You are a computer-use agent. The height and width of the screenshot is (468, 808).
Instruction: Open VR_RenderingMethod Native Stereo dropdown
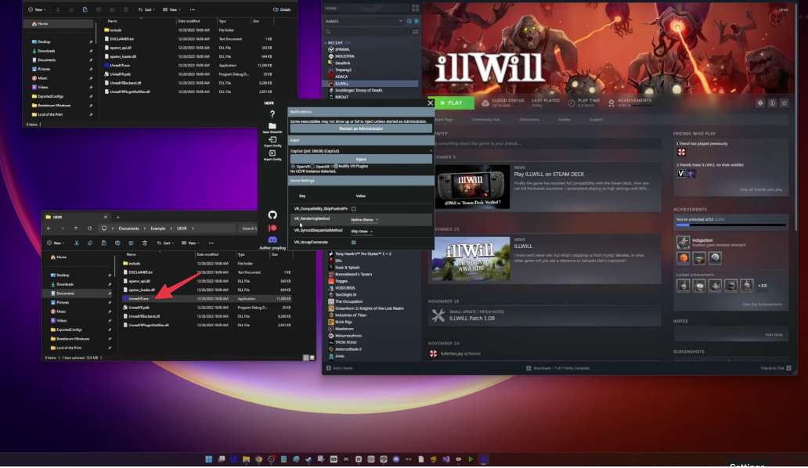pos(364,220)
